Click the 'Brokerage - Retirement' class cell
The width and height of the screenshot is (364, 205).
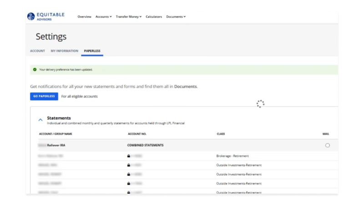tap(233, 156)
